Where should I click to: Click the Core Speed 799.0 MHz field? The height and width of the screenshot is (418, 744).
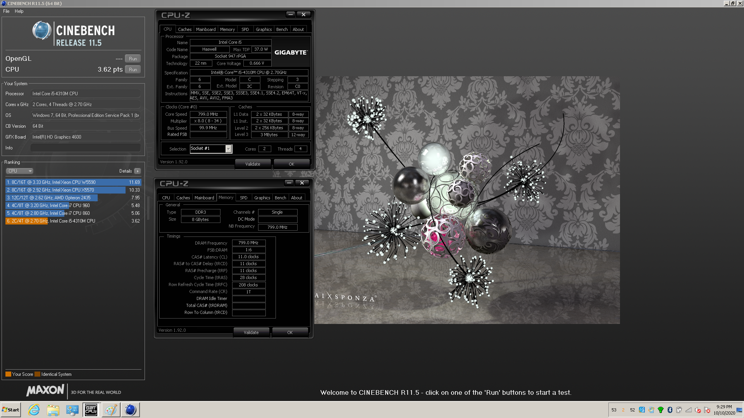(208, 115)
